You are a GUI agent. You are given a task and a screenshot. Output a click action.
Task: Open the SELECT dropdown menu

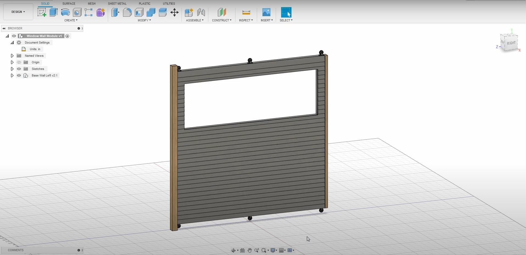click(286, 20)
